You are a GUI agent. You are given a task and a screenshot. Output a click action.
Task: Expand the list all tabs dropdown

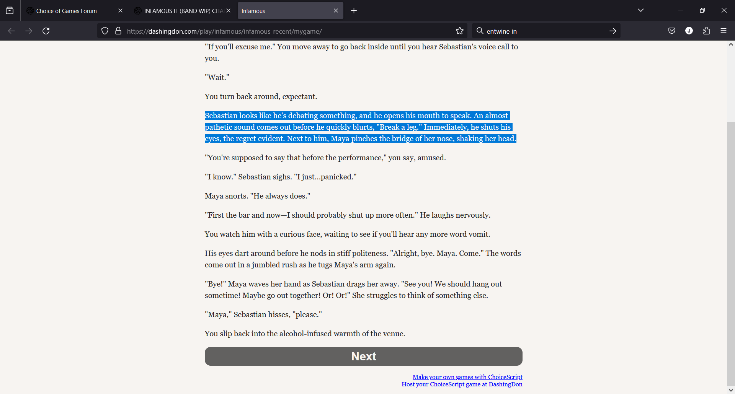pos(641,10)
